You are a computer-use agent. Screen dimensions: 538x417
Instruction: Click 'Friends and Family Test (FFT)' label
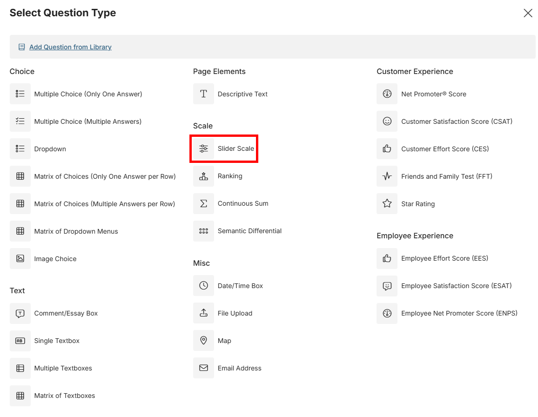click(447, 176)
